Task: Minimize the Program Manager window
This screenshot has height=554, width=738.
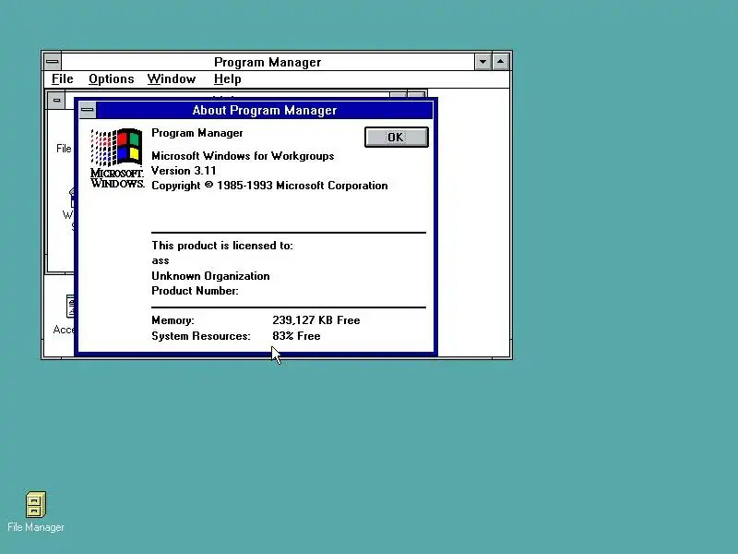Action: click(482, 62)
